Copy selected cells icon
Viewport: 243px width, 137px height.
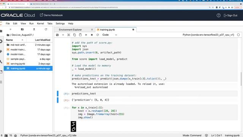(74, 35)
